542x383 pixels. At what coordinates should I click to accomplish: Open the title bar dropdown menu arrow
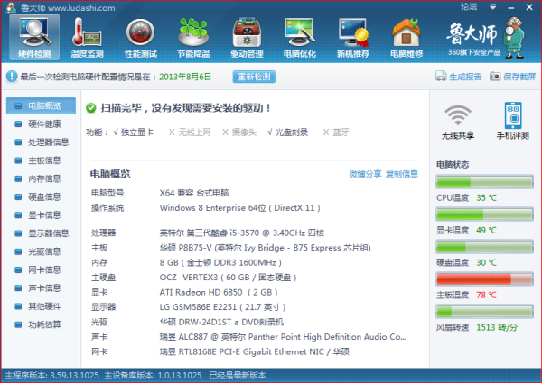click(493, 6)
